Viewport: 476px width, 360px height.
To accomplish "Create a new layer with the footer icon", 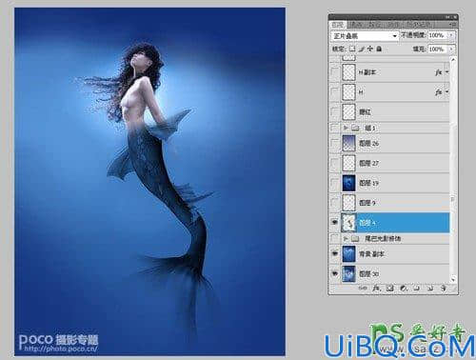I will [430, 289].
